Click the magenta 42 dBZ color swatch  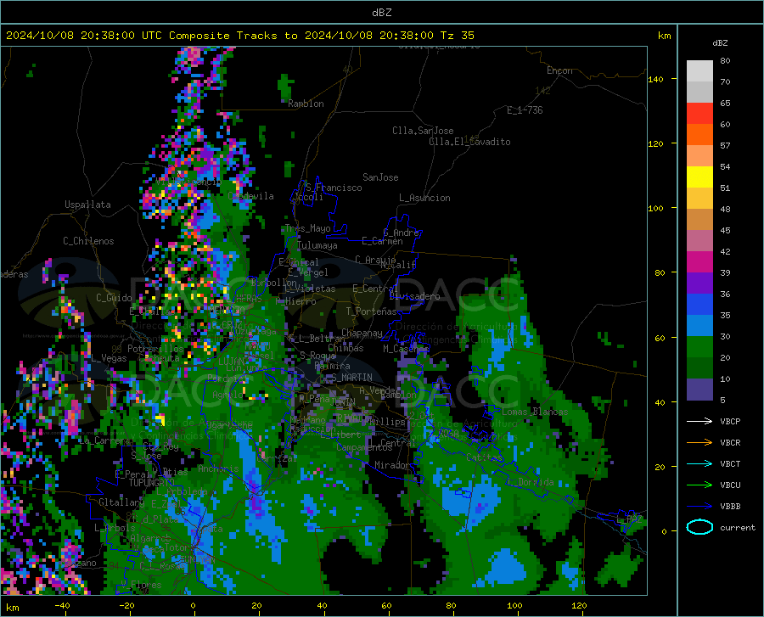click(x=699, y=262)
